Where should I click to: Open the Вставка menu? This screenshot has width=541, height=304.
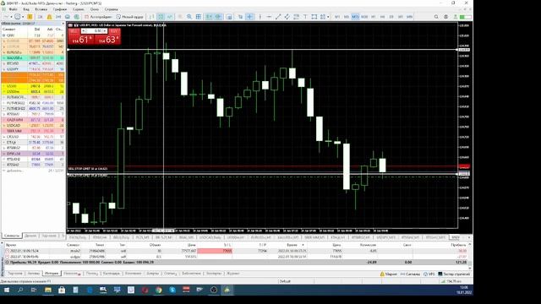[41, 9]
